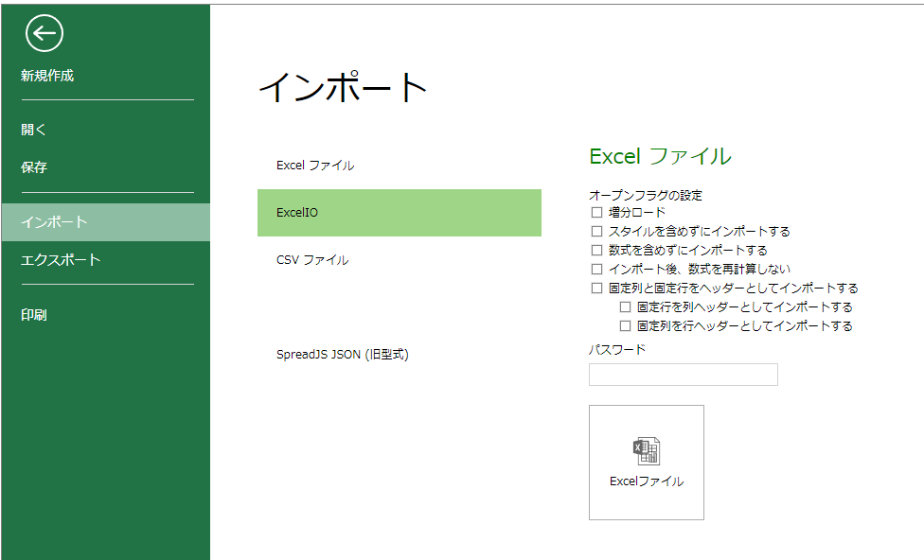The height and width of the screenshot is (560, 924).
Task: Click the Excel file spreadsheet icon
Action: click(647, 451)
